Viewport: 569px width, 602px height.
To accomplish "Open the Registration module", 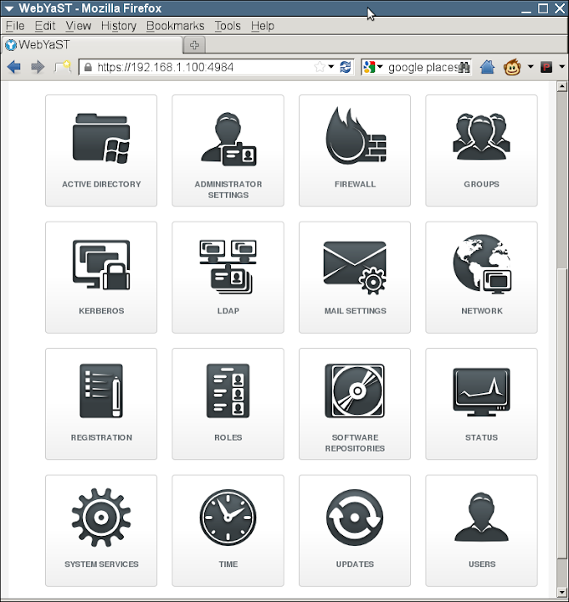I will [101, 404].
